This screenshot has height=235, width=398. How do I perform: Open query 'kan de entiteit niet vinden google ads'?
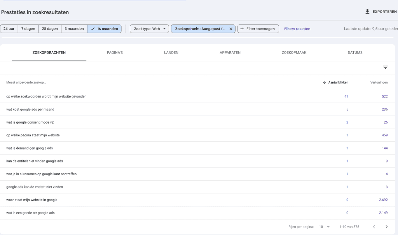(35, 161)
